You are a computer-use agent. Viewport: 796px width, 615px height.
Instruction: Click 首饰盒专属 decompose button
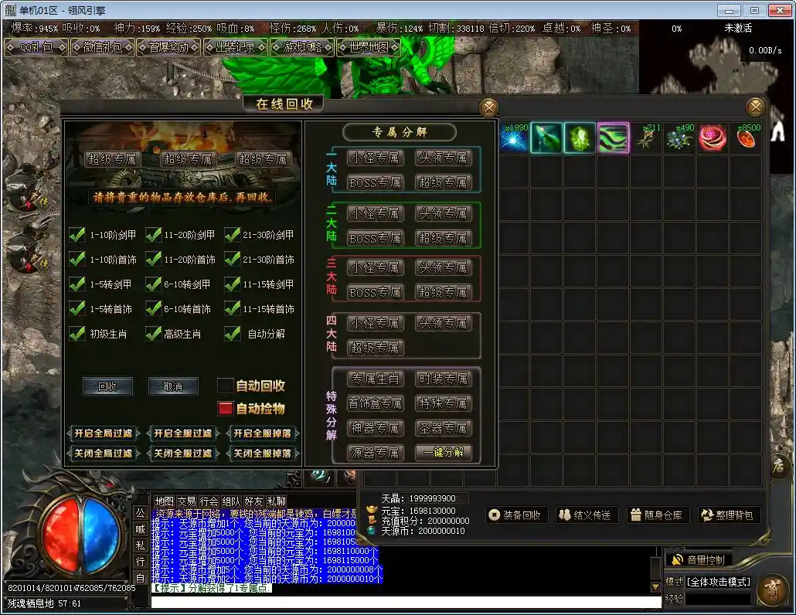point(375,403)
